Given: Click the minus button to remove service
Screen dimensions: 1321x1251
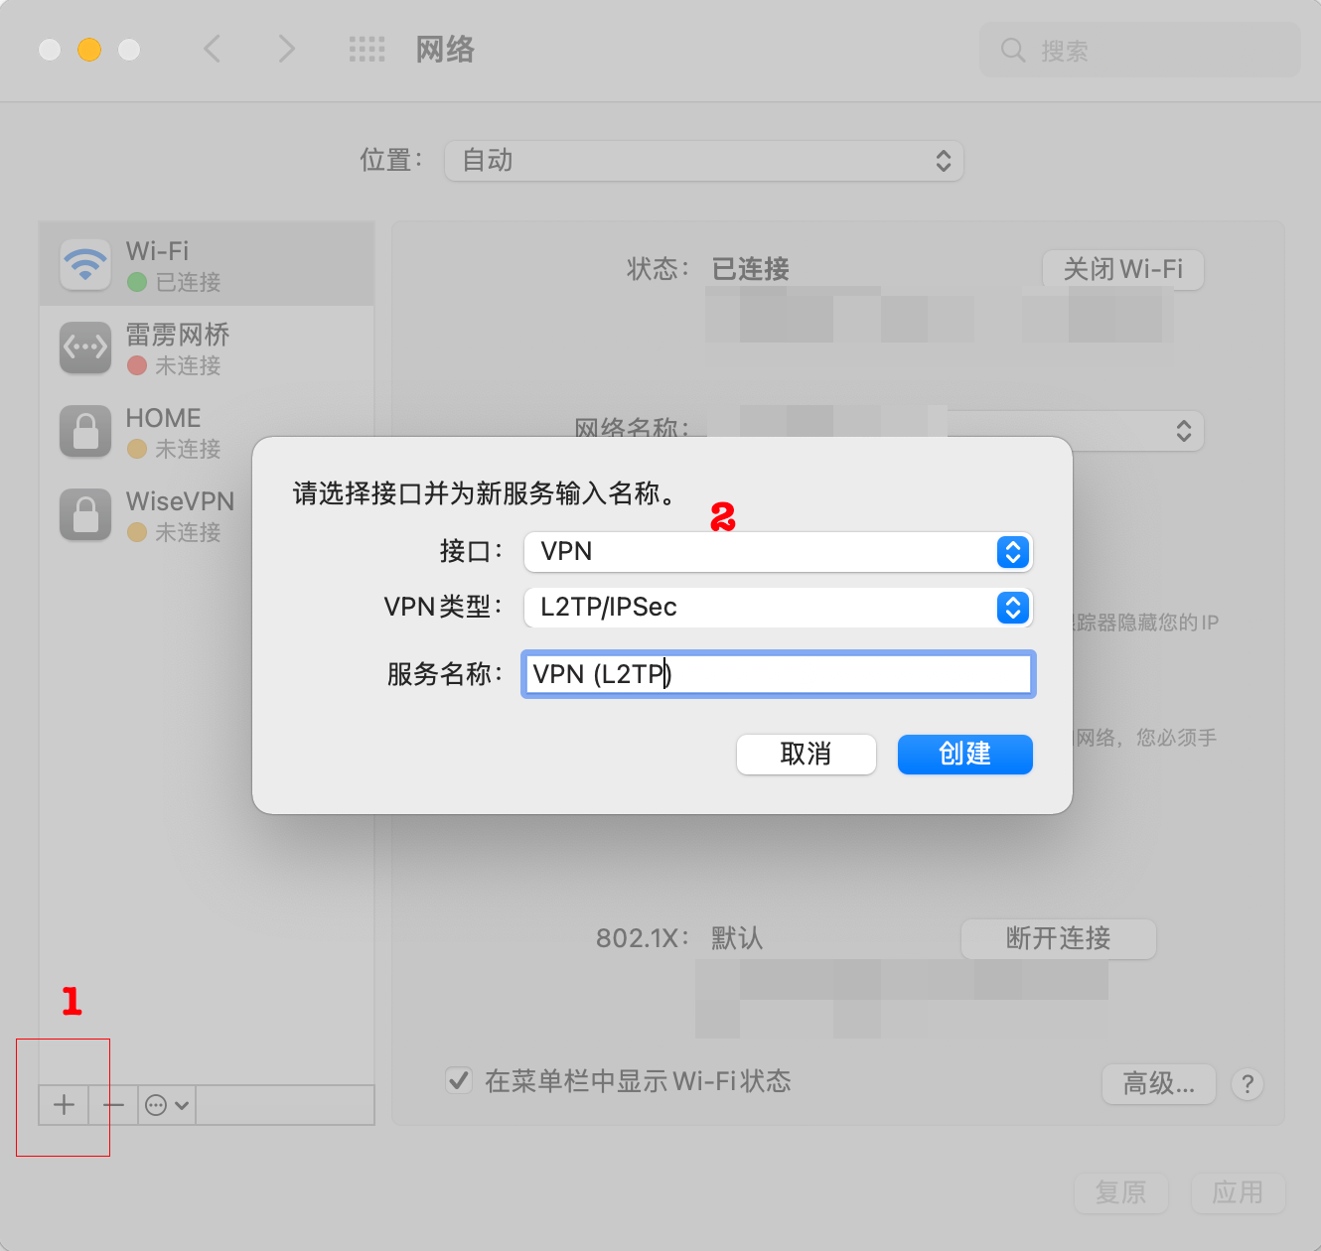Looking at the screenshot, I should 113,1105.
